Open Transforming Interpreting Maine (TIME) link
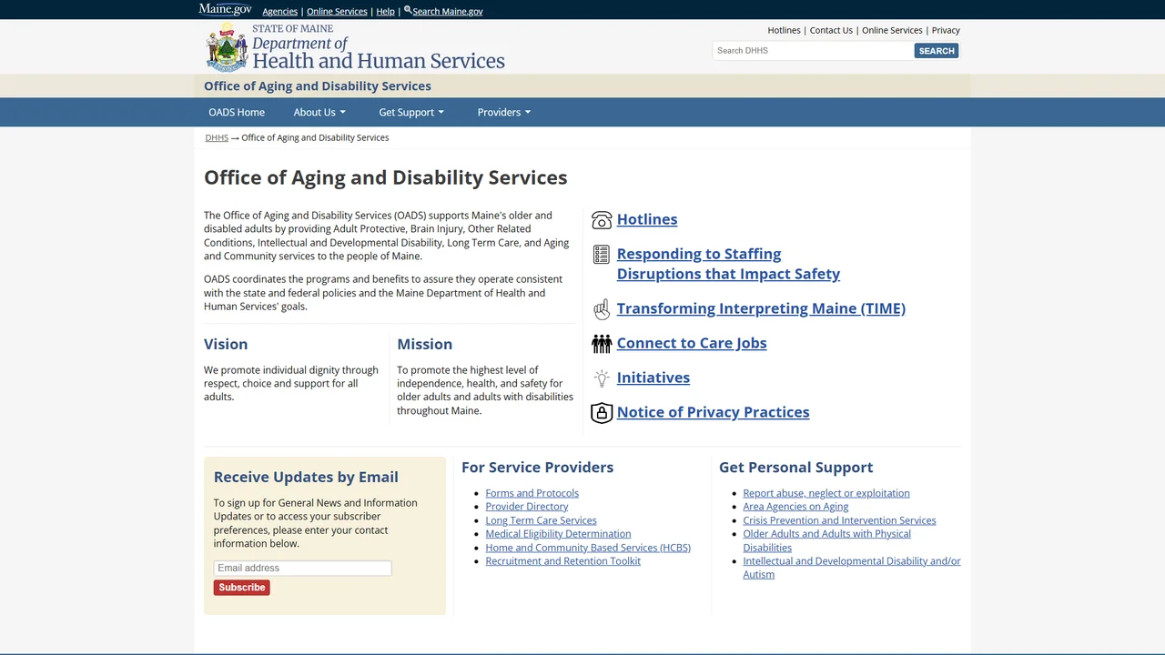 click(761, 308)
